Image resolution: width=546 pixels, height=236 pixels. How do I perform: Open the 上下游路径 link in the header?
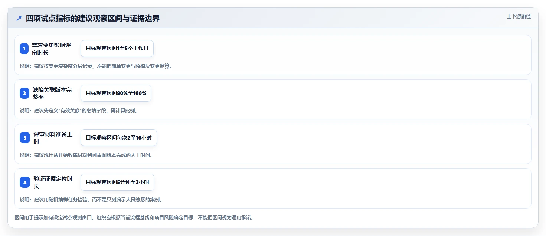[519, 16]
